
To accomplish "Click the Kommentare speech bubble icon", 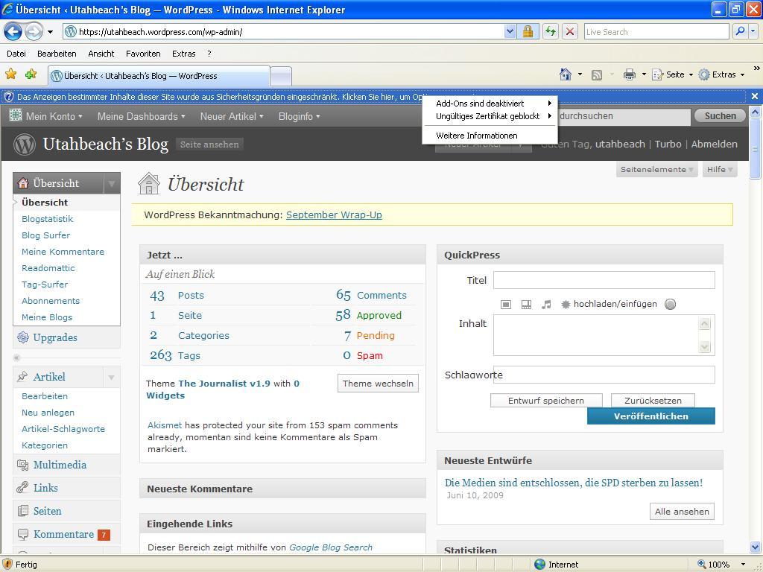I will pos(23,534).
